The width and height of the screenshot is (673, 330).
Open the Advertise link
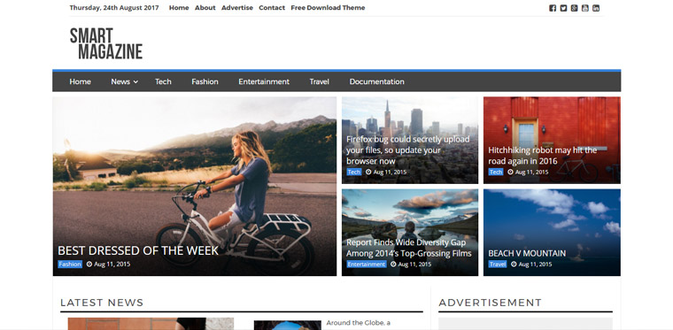point(237,8)
